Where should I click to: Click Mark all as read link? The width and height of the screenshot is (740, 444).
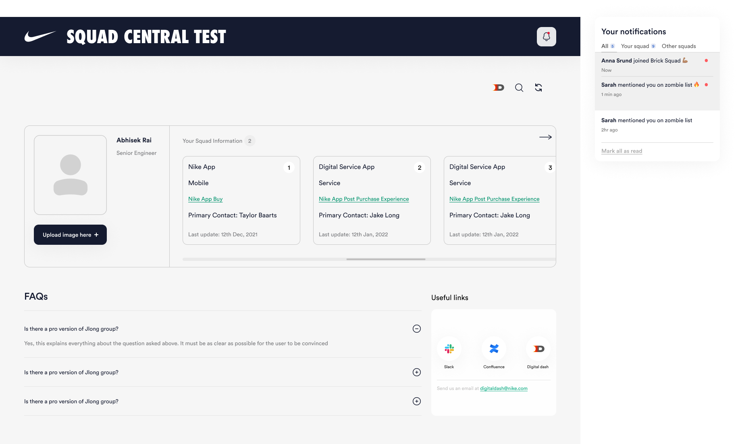[622, 151]
